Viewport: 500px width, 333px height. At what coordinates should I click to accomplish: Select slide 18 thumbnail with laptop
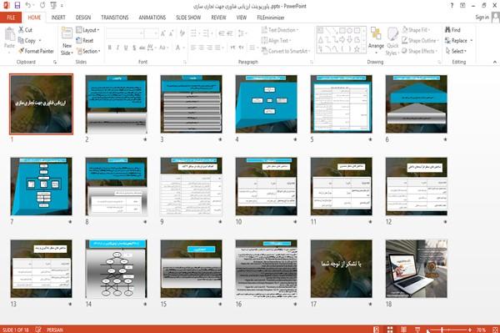pos(417,269)
